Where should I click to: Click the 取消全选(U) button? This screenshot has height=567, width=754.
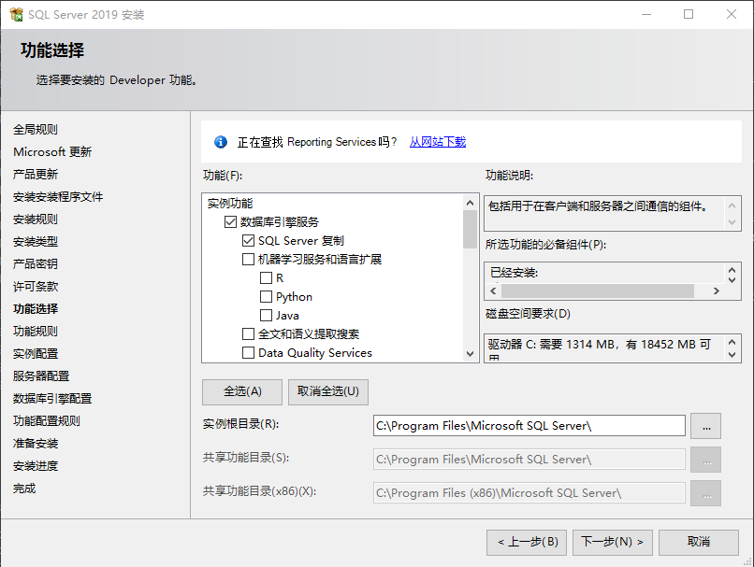click(x=328, y=391)
